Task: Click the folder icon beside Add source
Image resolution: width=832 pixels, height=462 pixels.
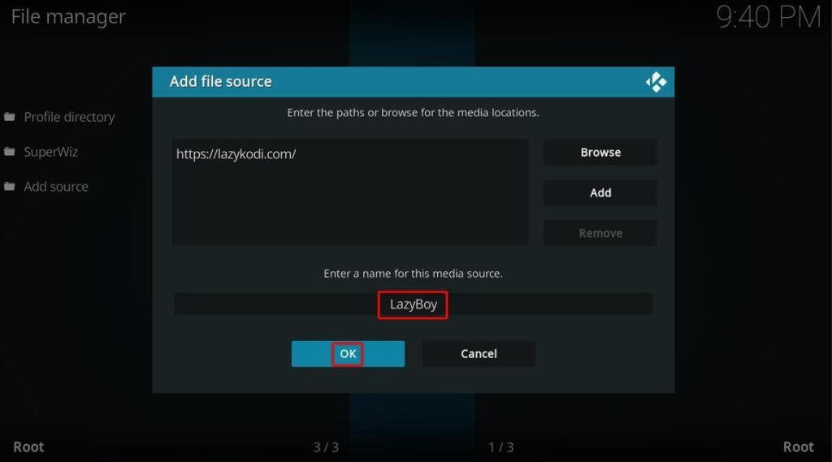Action: coord(10,186)
